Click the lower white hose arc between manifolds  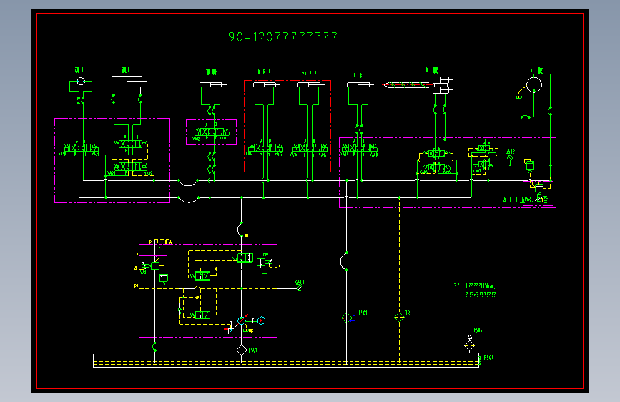(188, 200)
